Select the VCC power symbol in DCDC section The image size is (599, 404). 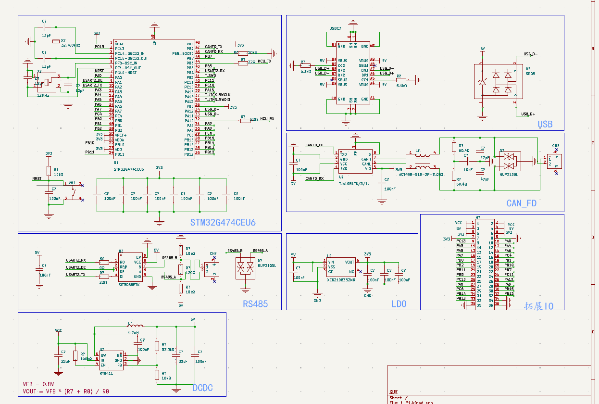tap(58, 332)
